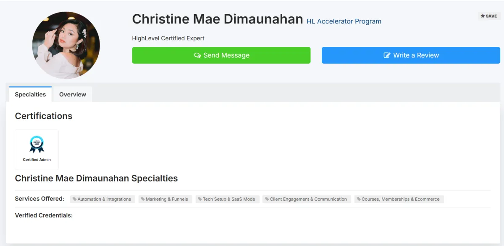Image resolution: width=504 pixels, height=246 pixels.
Task: Open the HL Accelerator Program link
Action: click(344, 21)
